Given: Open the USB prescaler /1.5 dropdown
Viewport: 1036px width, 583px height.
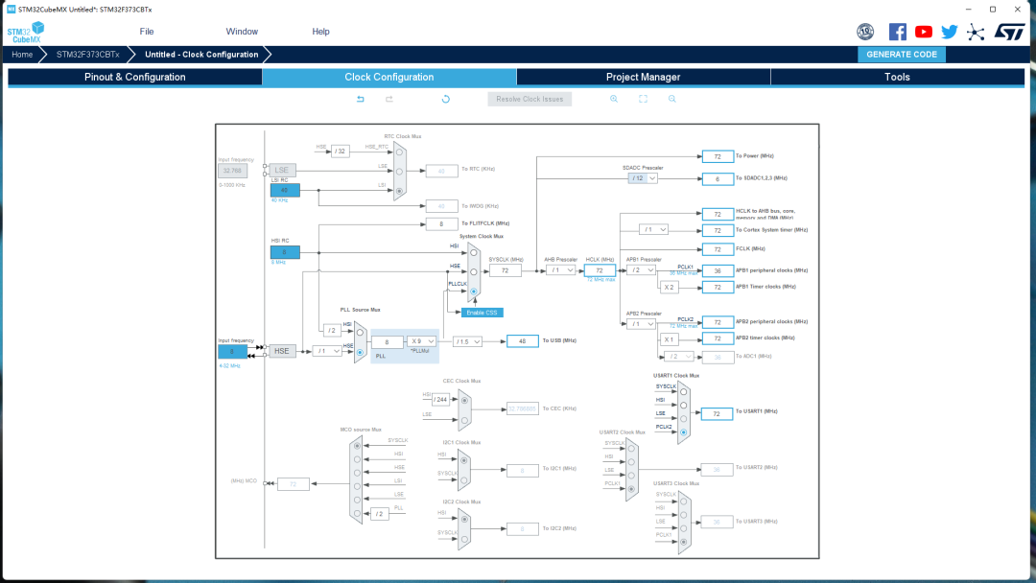Looking at the screenshot, I should (467, 341).
